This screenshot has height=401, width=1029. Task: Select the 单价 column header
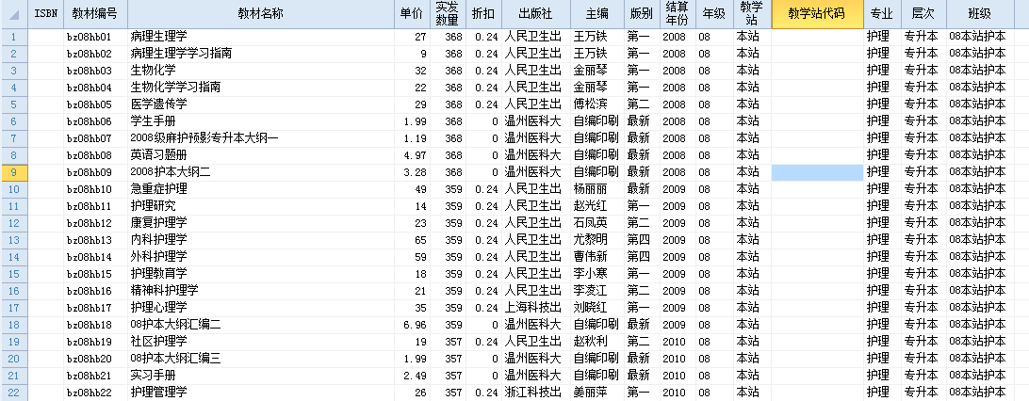pos(412,14)
